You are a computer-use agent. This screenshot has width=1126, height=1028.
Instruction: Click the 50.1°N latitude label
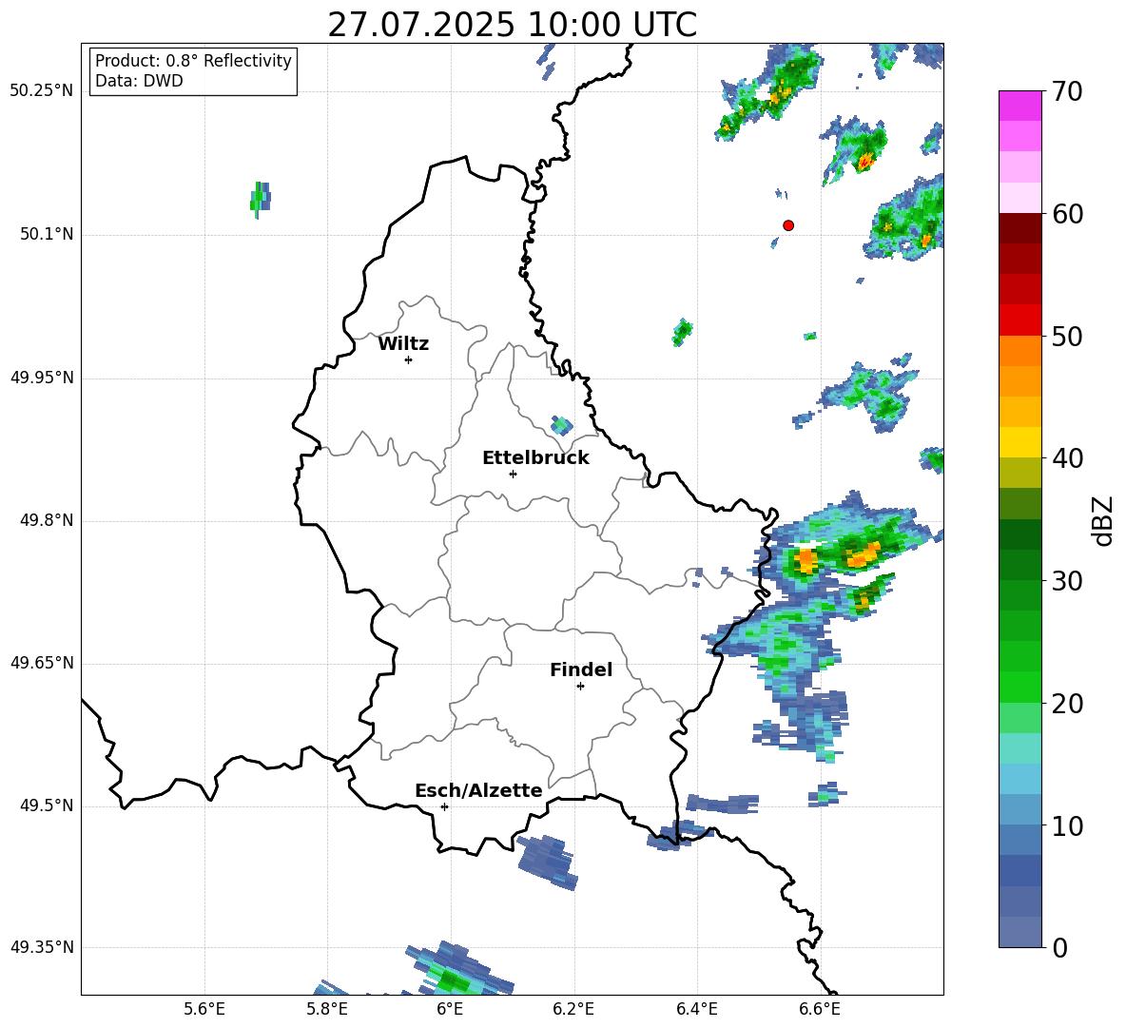(47, 235)
